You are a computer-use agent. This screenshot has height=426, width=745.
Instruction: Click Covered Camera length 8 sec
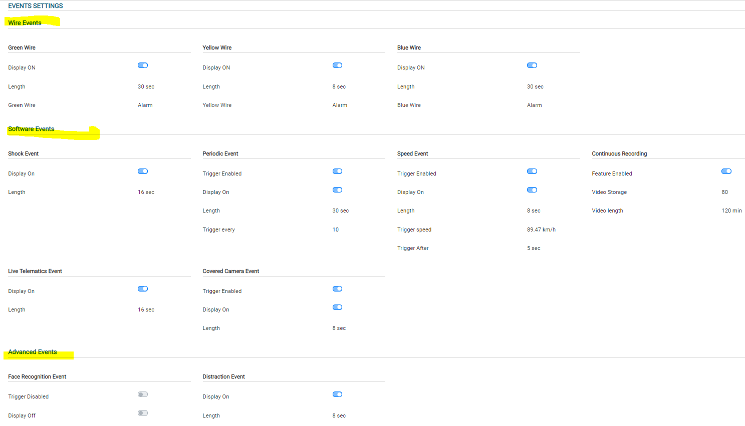339,328
